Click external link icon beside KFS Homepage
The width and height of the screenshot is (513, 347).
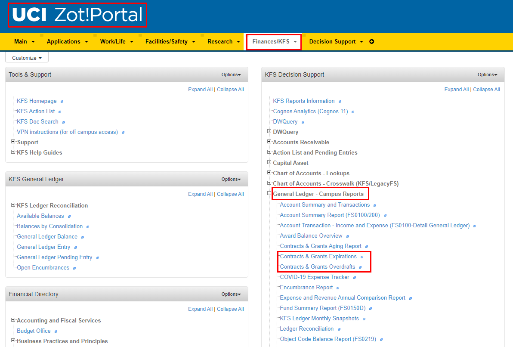point(62,102)
